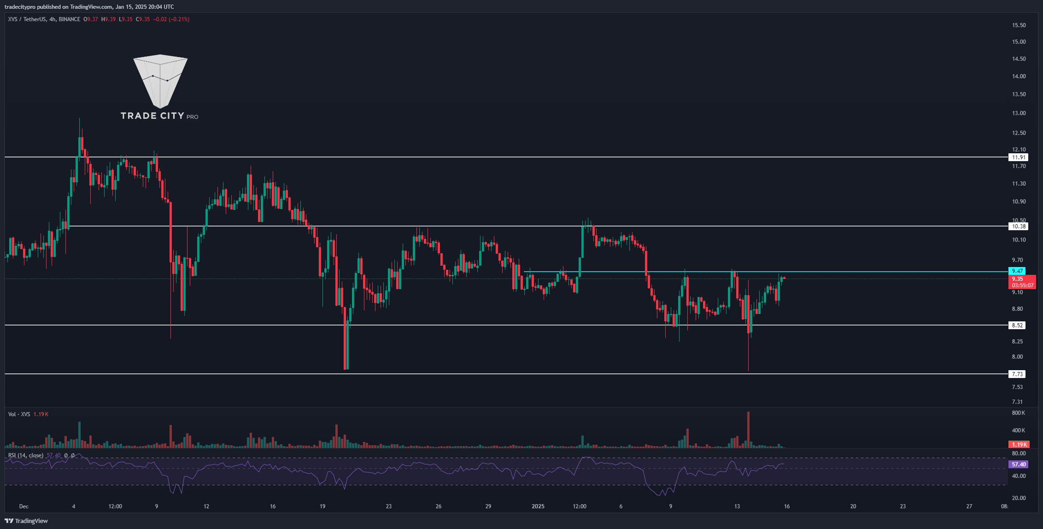Click the 15.50 price axis value
This screenshot has width=1043, height=529.
[1019, 25]
